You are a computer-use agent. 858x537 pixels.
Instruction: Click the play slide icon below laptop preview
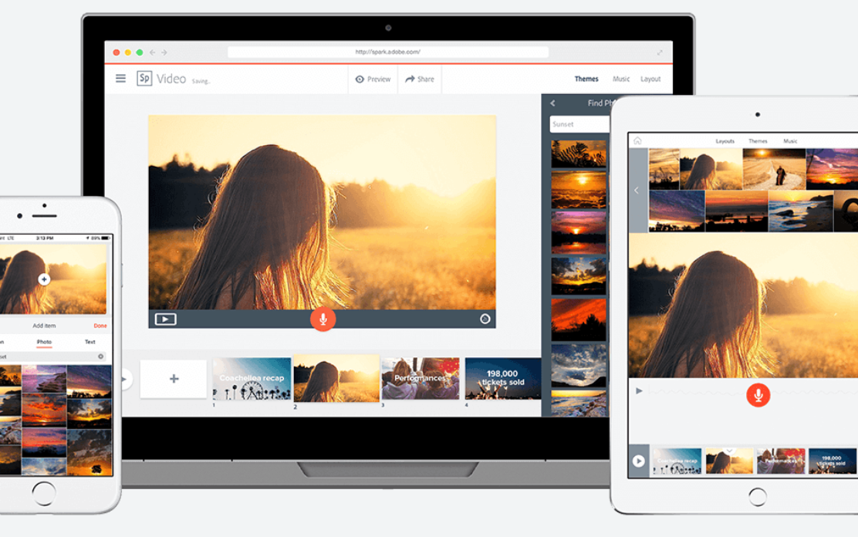click(165, 319)
